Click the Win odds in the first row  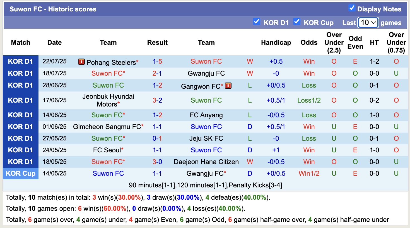click(308, 61)
